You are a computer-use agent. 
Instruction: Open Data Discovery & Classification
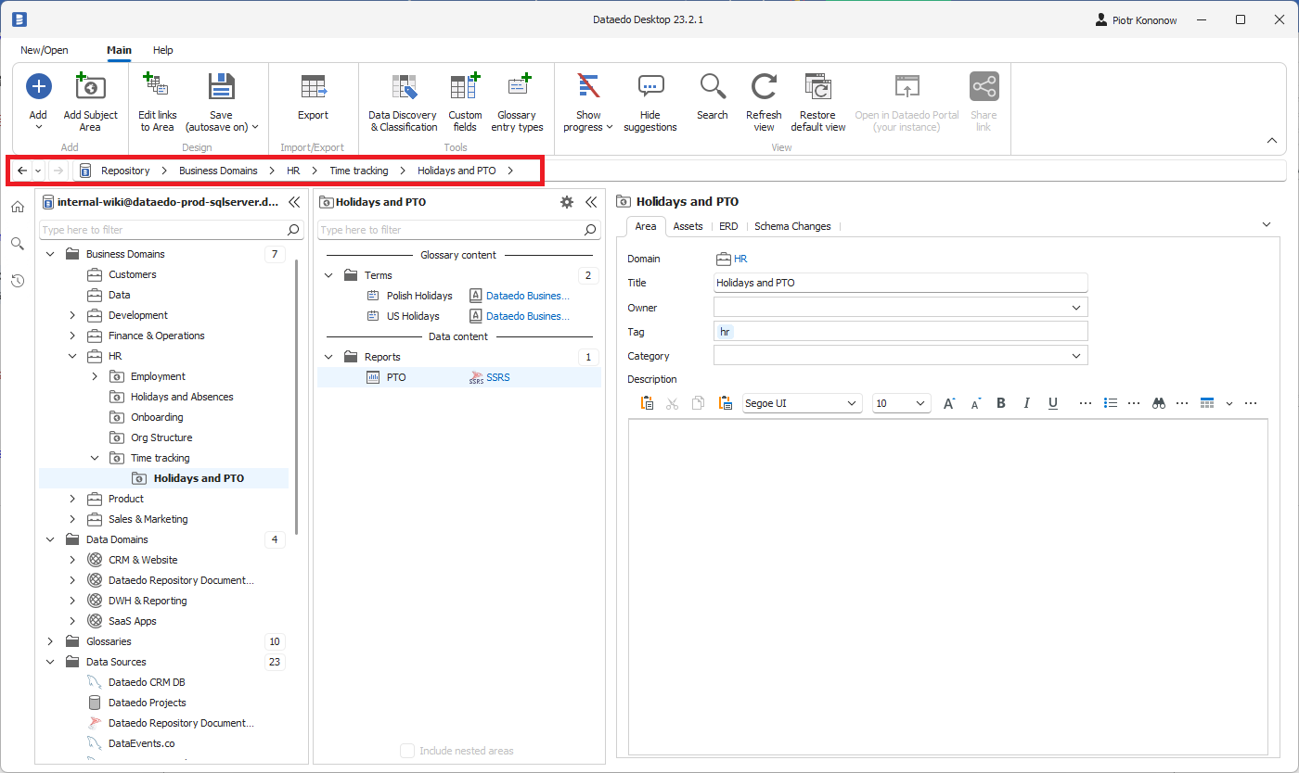click(403, 102)
